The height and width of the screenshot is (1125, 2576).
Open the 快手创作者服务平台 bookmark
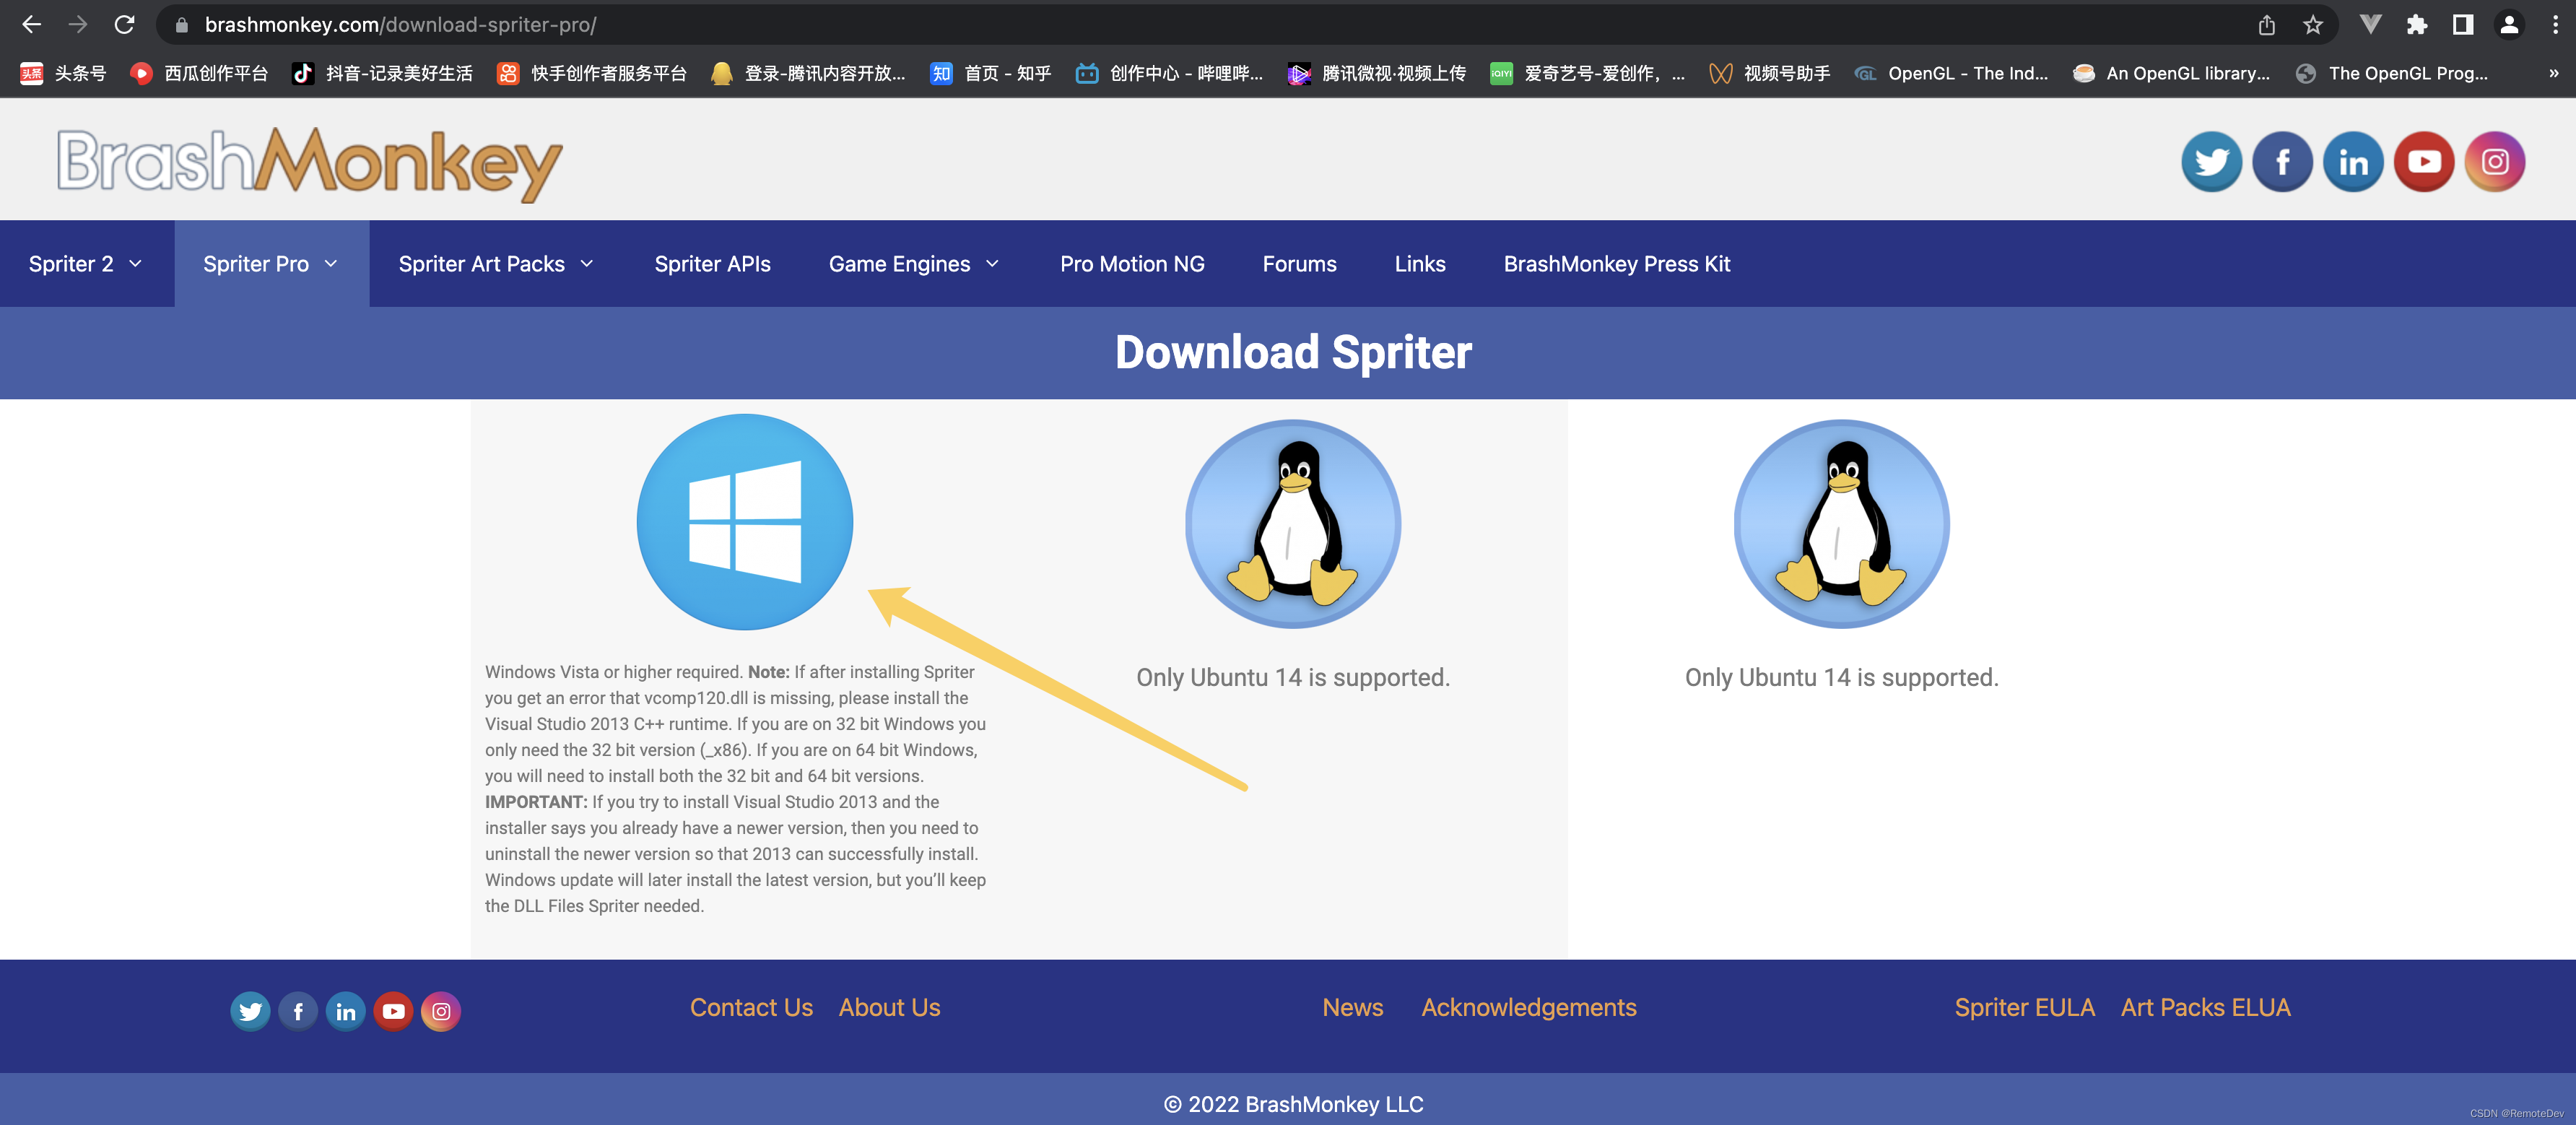click(592, 73)
